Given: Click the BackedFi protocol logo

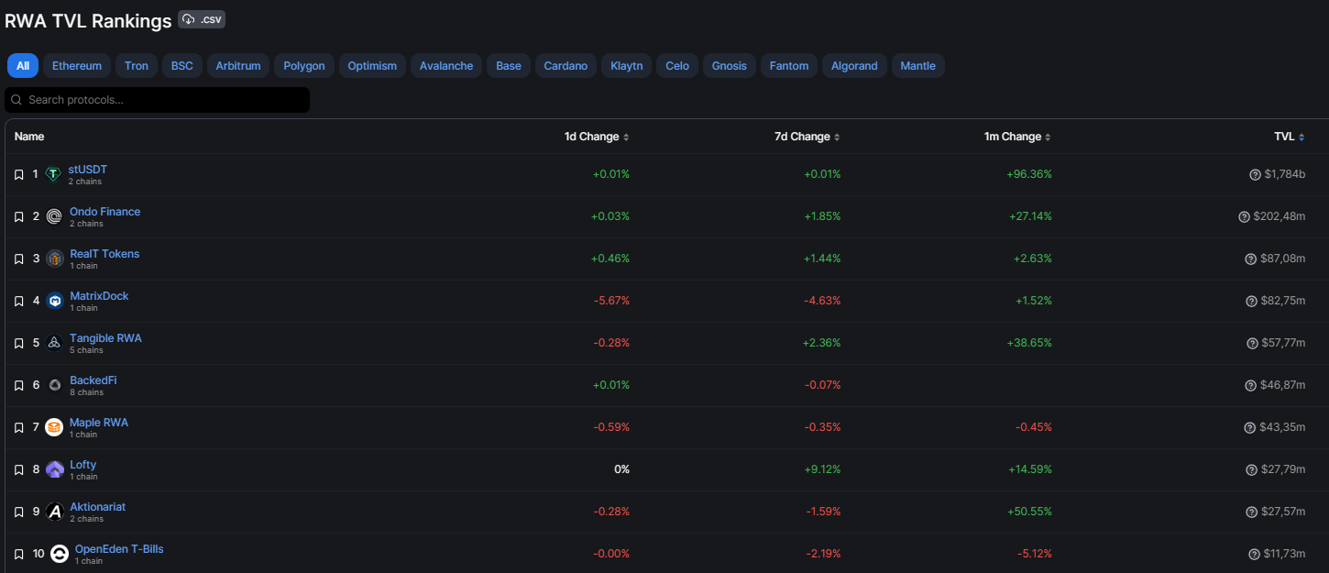Looking at the screenshot, I should 54,385.
